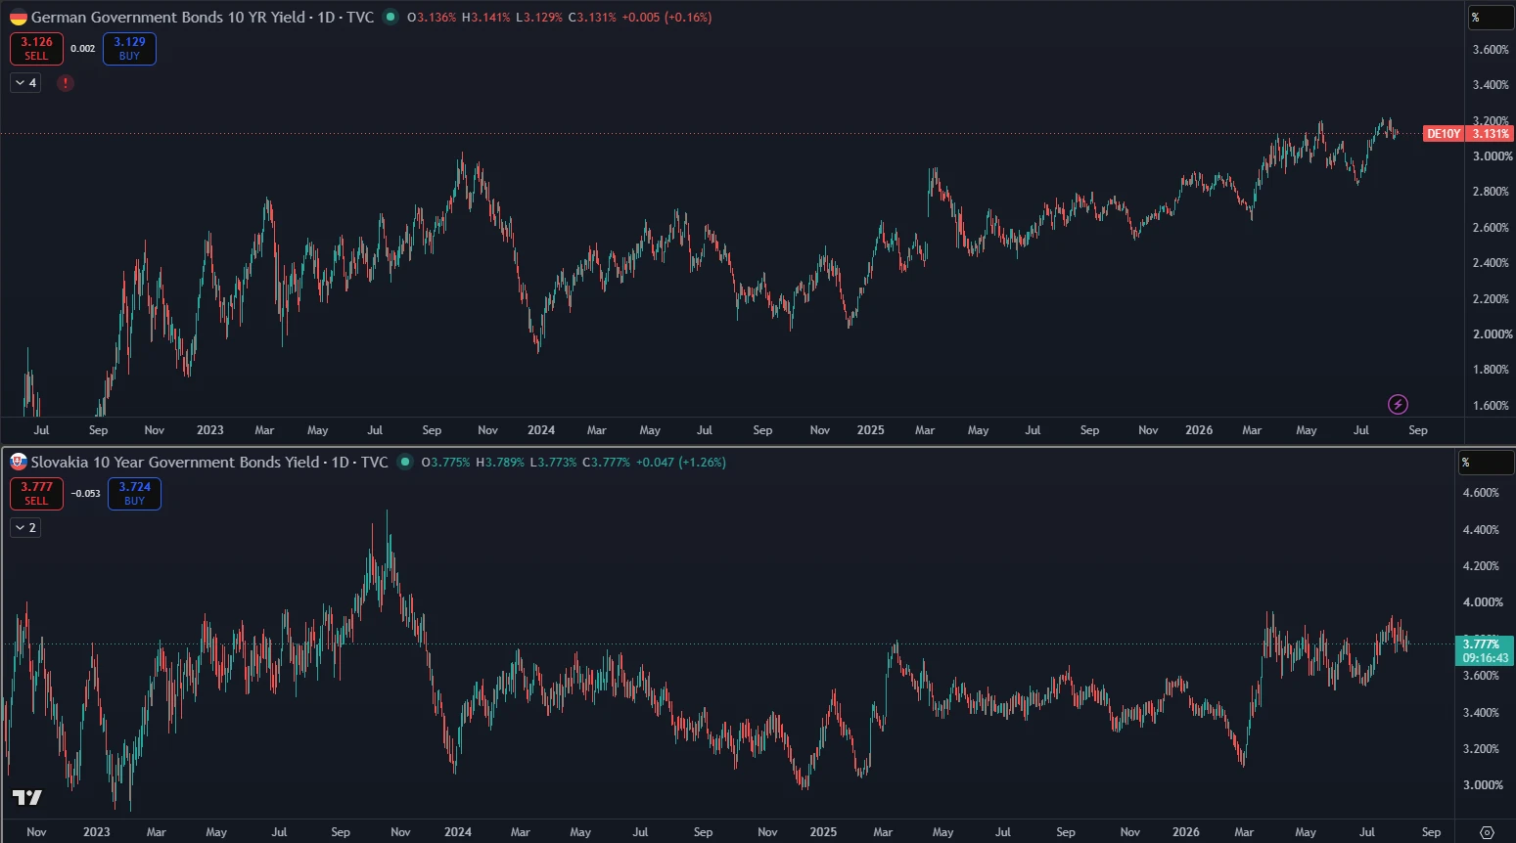Click the 2024 label on German chart time axis
The height and width of the screenshot is (843, 1516).
tap(541, 430)
